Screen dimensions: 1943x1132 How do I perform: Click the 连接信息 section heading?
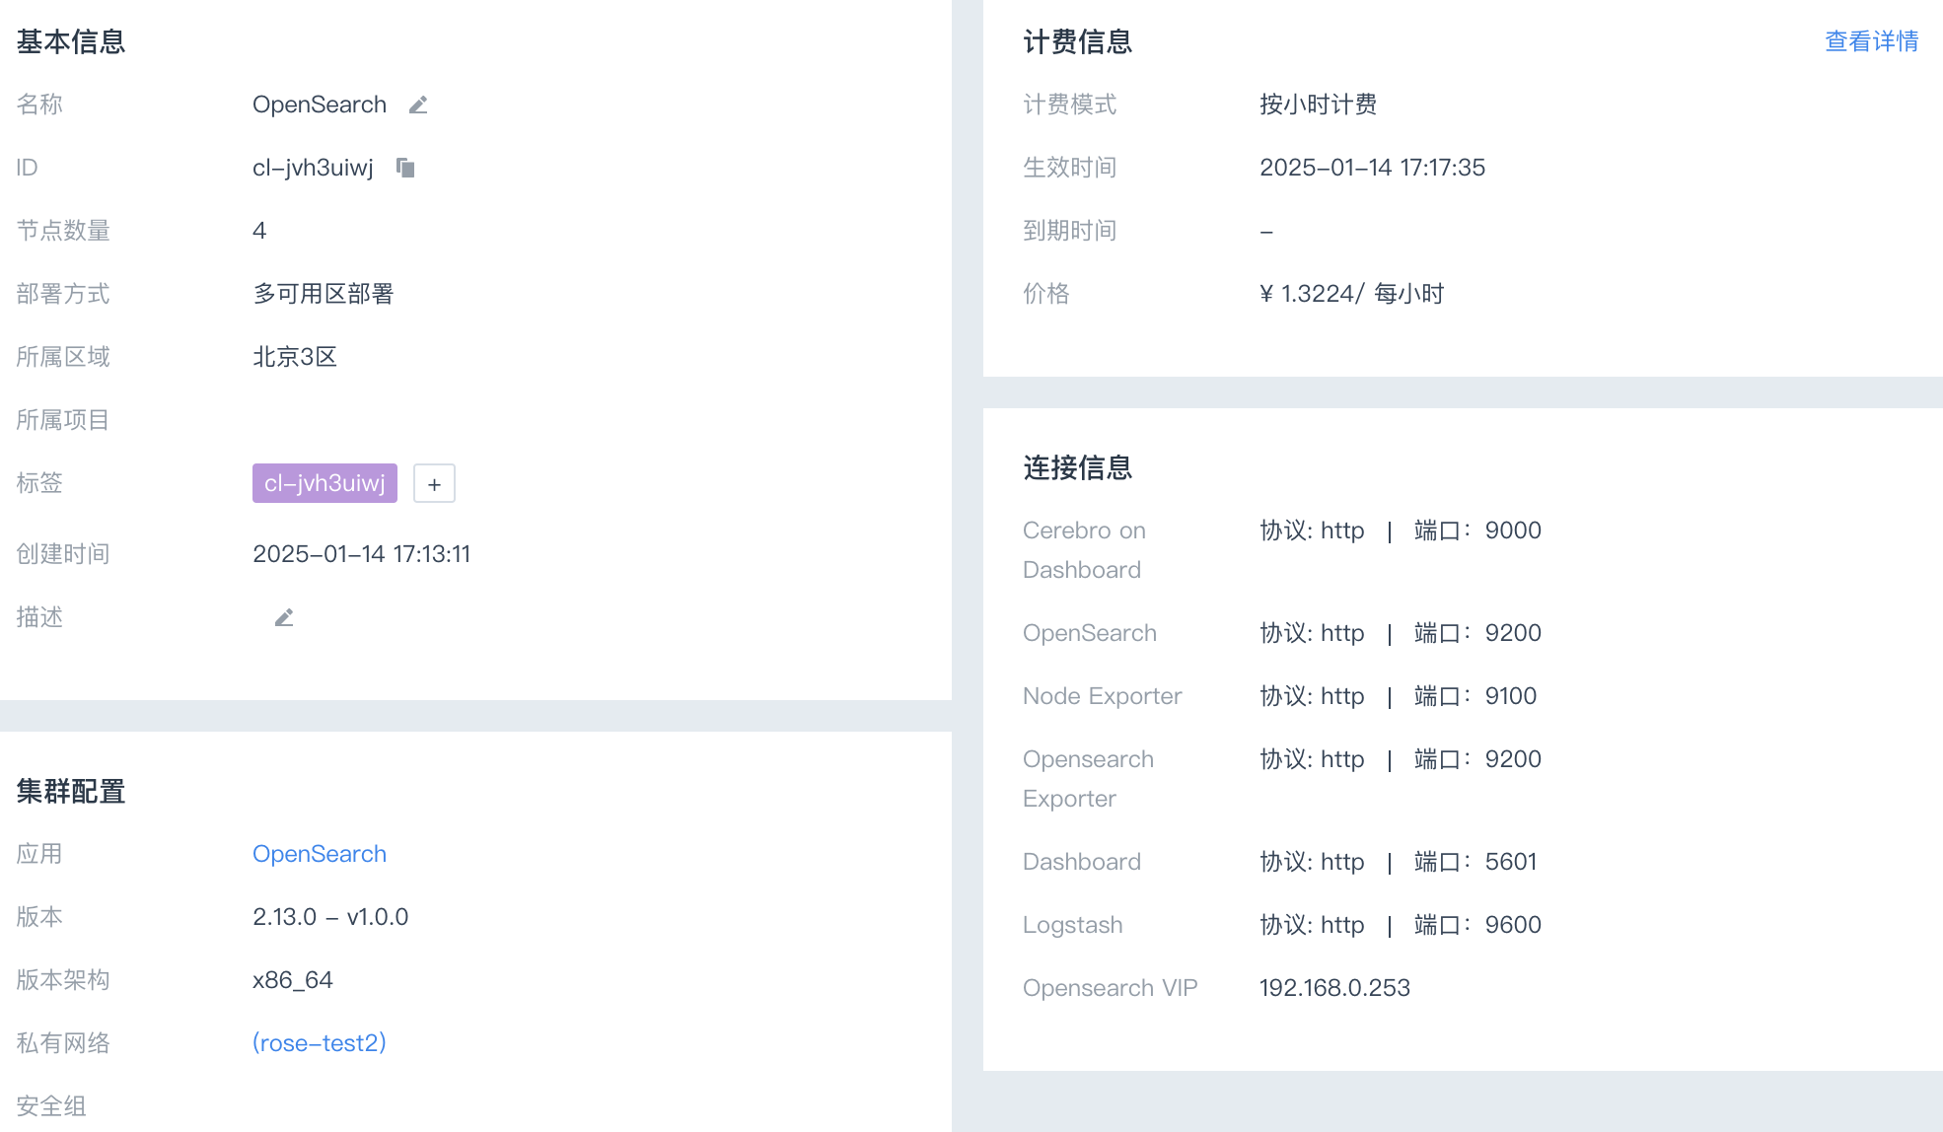click(1077, 467)
